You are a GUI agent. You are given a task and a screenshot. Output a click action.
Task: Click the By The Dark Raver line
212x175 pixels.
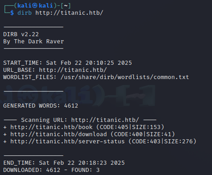click(x=33, y=41)
